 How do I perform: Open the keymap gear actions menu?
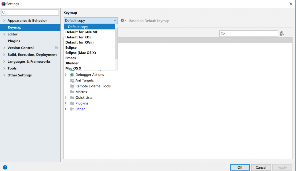pos(123,21)
